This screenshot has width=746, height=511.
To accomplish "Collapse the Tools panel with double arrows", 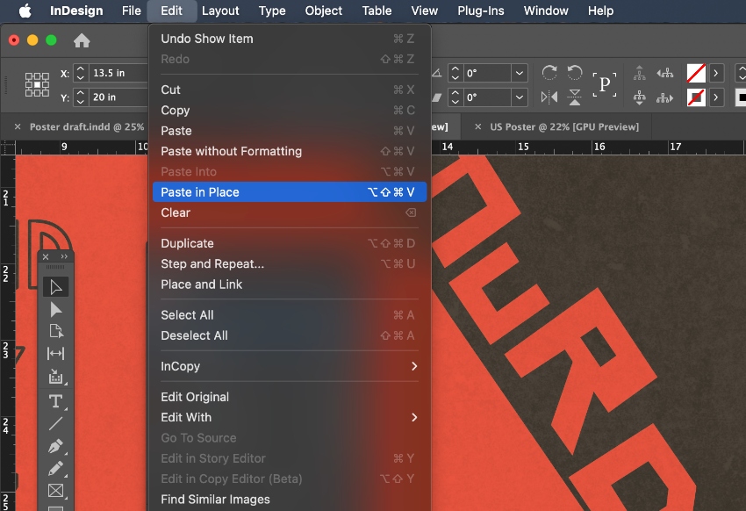I will pyautogui.click(x=64, y=256).
